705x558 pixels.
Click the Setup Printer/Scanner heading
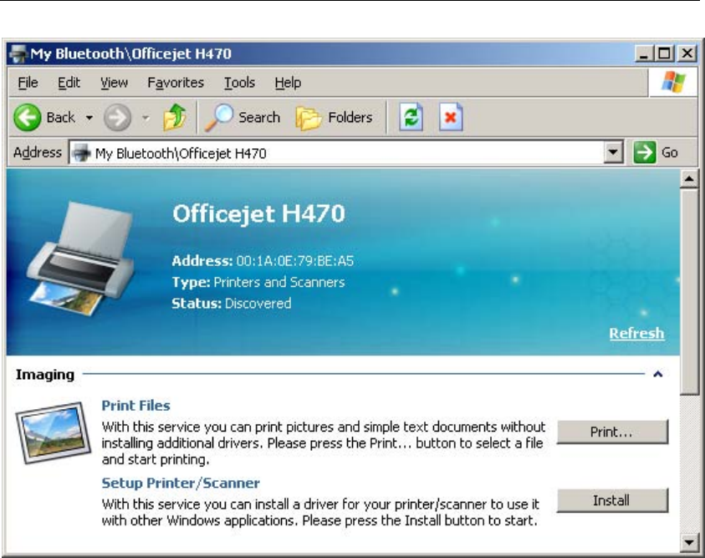pos(181,483)
